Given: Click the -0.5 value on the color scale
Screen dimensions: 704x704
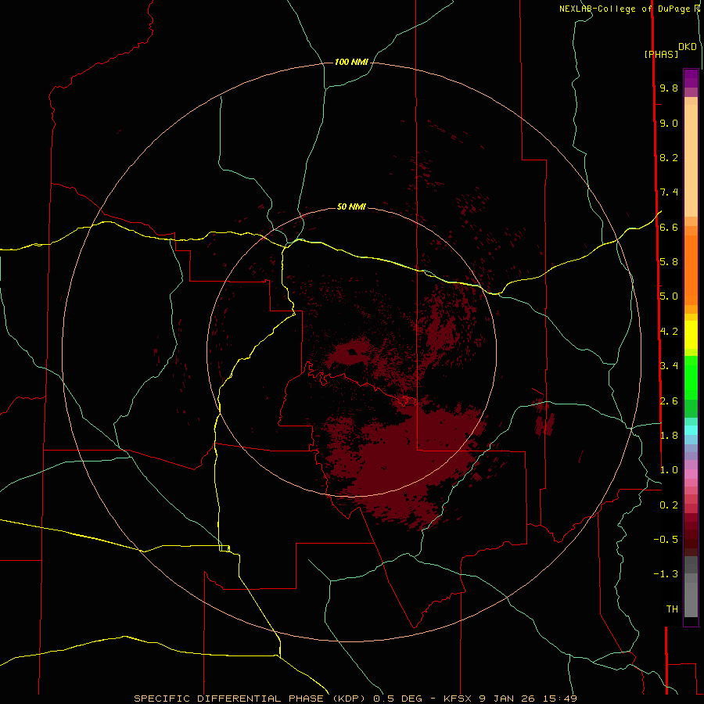Looking at the screenshot, I should [666, 540].
